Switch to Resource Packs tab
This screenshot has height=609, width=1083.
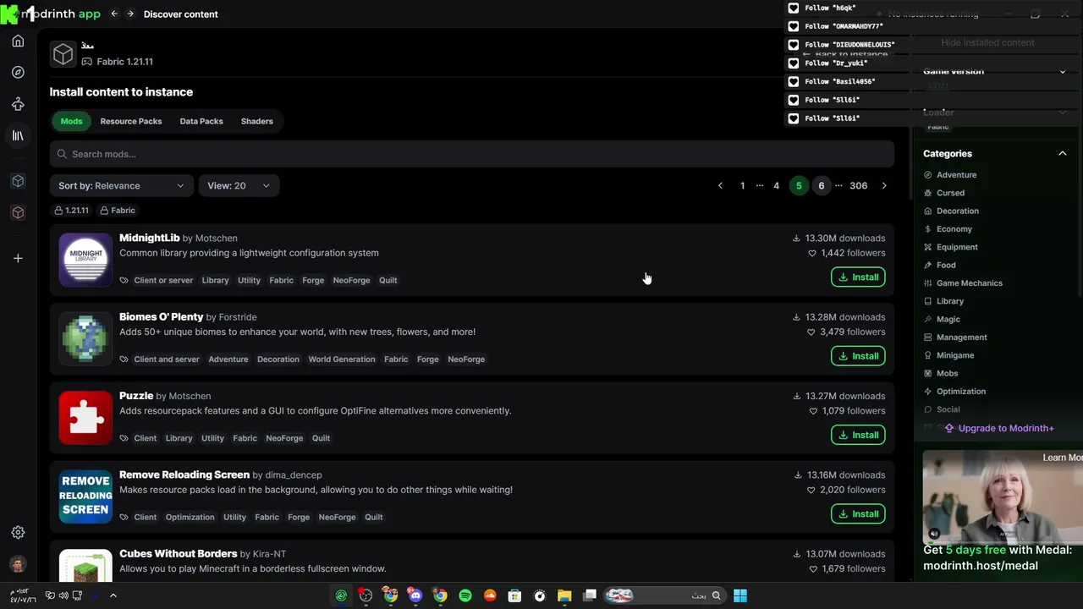pyautogui.click(x=131, y=121)
